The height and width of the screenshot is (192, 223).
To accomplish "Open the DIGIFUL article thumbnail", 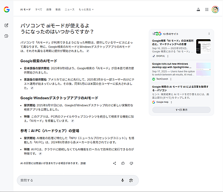I will [x=203, y=46].
